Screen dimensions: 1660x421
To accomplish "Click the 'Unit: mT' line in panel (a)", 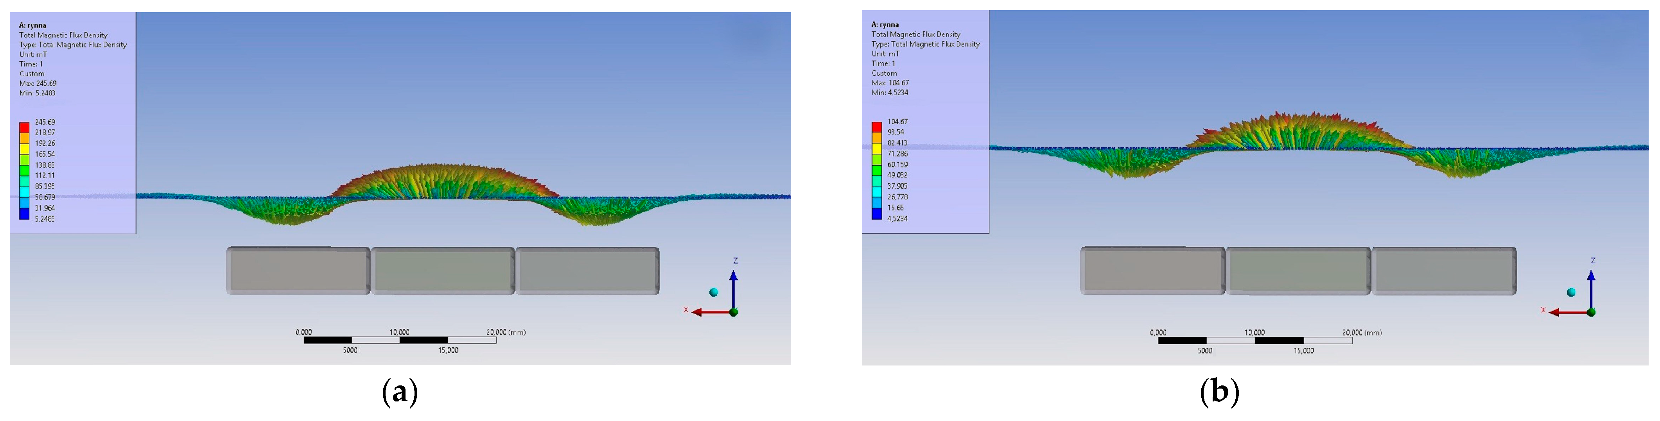I will [x=33, y=55].
